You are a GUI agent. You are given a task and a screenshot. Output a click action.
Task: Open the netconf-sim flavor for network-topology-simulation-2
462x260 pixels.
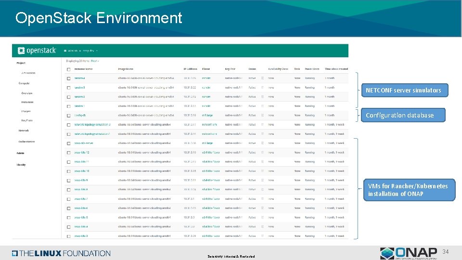click(209, 125)
